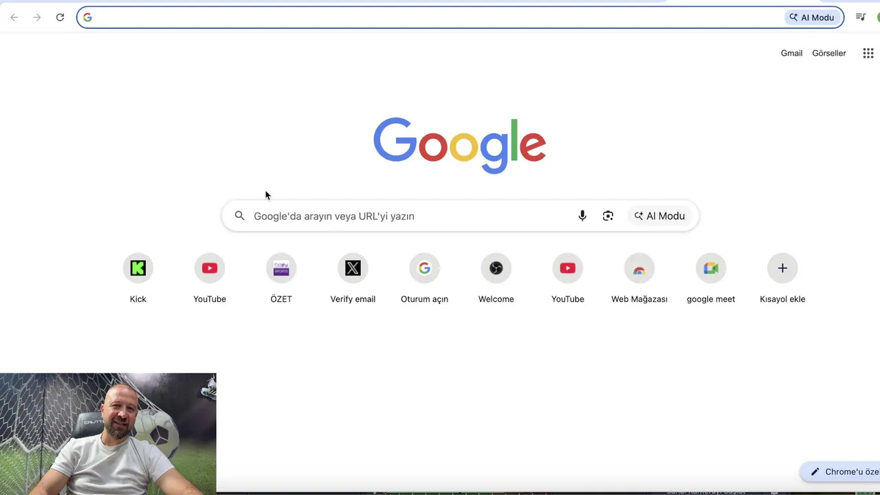The image size is (880, 495).
Task: Open Gmail link
Action: pos(791,53)
